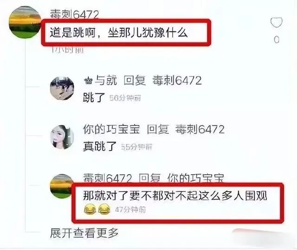Image resolution: width=297 pixels, height=250 pixels.
Task: Select reply text 真跳了
Action: [100, 146]
